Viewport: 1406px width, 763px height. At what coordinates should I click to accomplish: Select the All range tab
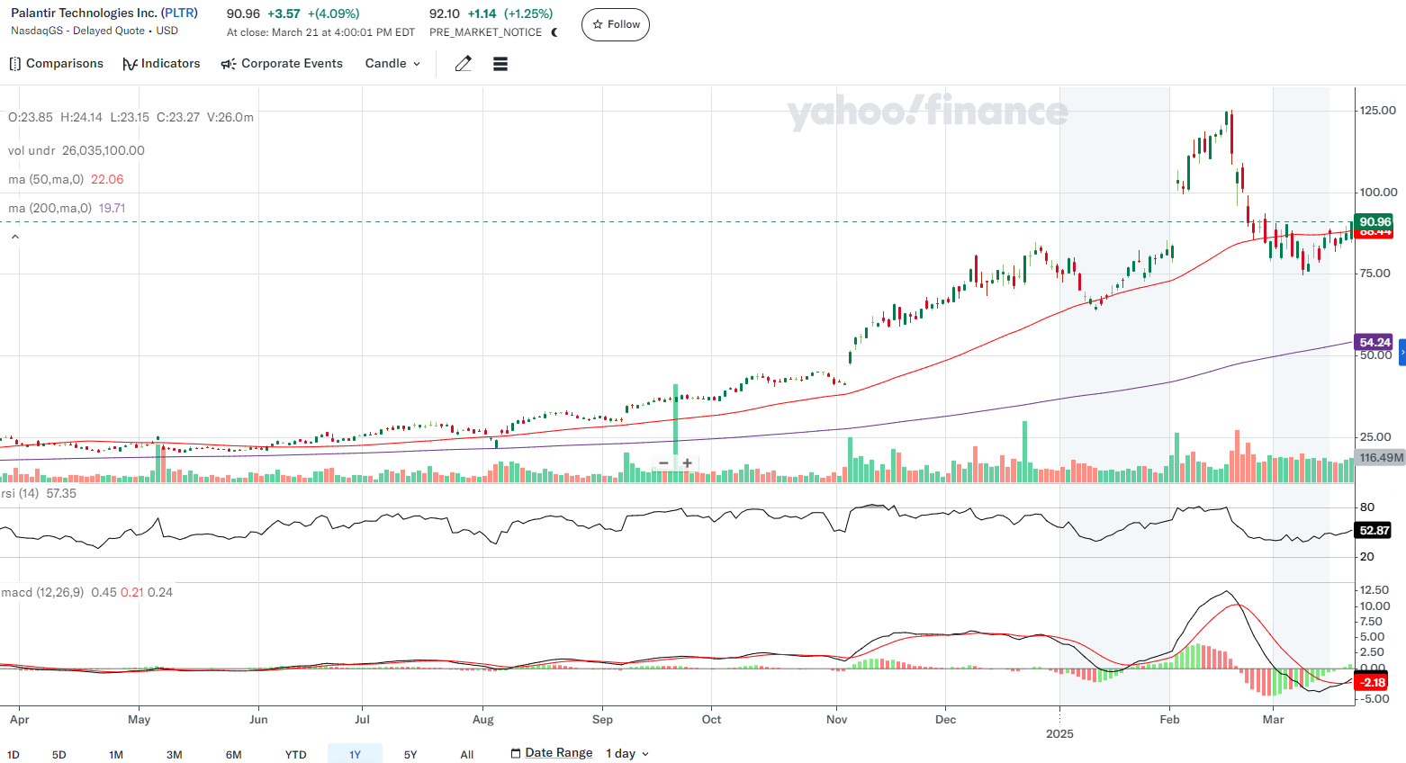(x=467, y=754)
